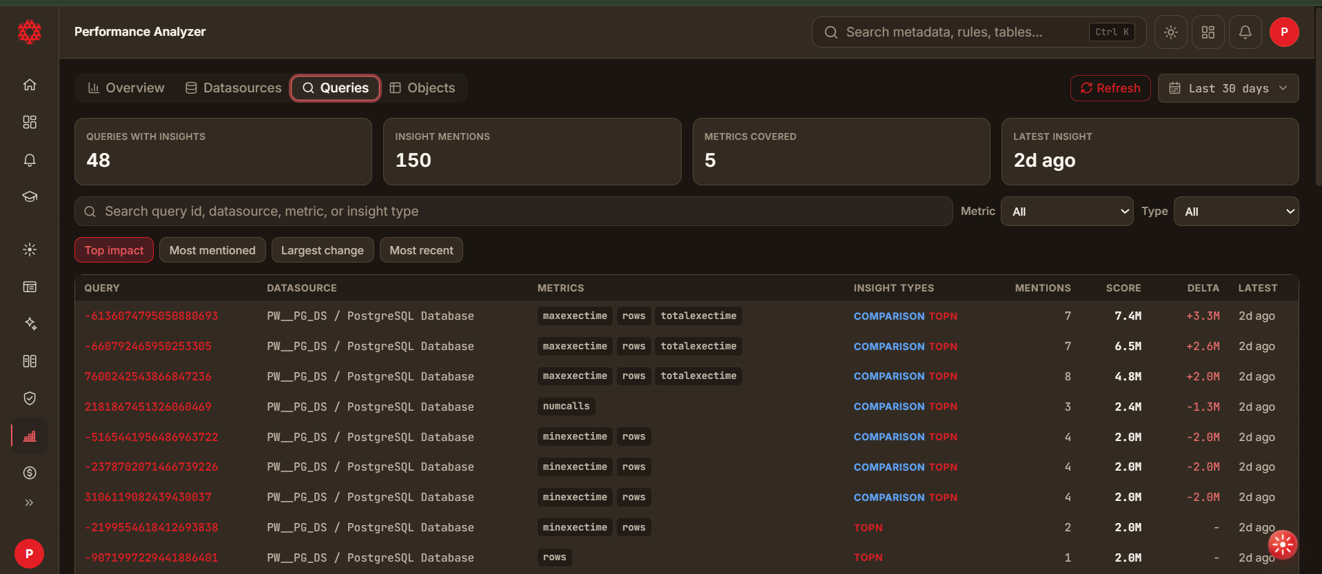Screen dimensions: 1322x574
Task: Click the LATEST column header
Action: pyautogui.click(x=1258, y=288)
